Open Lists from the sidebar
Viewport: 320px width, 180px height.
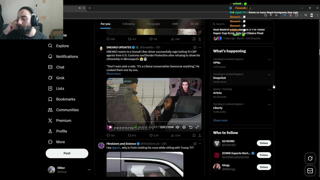[56, 88]
